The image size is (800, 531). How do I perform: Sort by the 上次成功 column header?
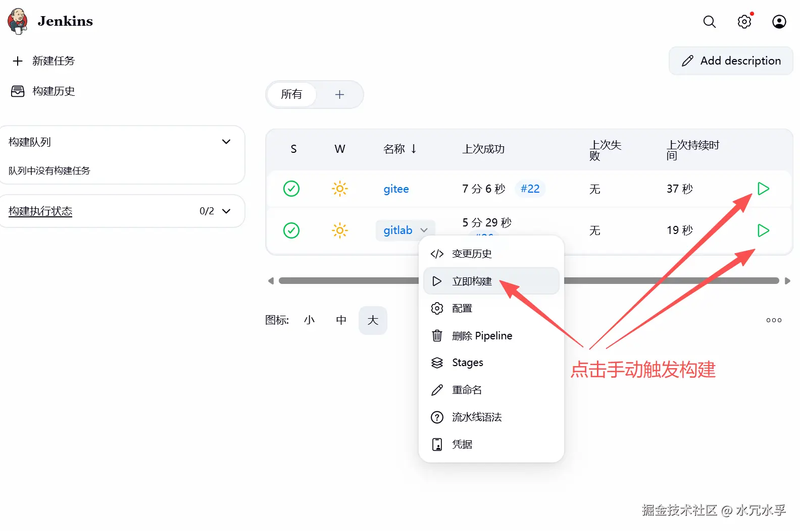[483, 149]
